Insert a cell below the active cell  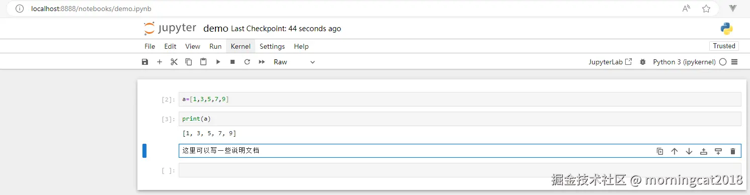[718, 151]
